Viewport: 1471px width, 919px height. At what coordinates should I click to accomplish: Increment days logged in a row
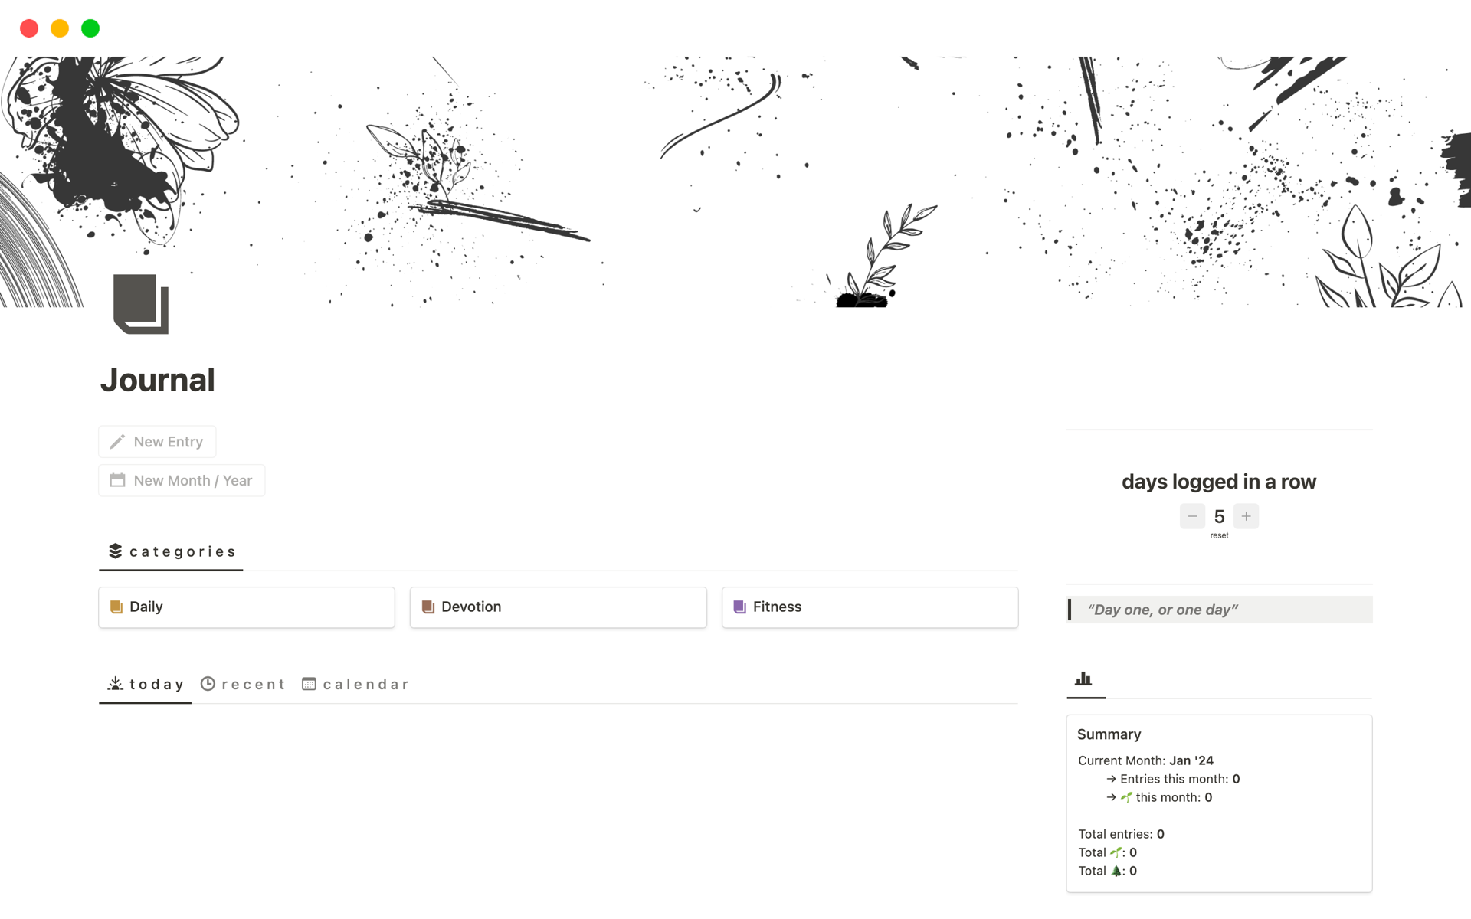pyautogui.click(x=1246, y=517)
